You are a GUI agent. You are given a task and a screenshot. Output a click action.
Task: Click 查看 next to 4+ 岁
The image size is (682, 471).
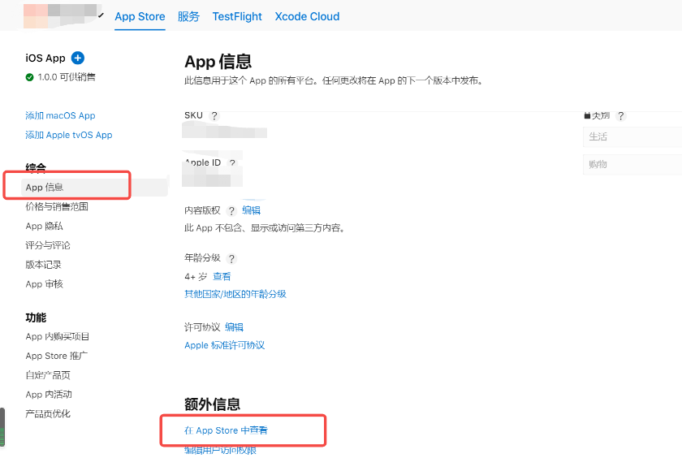click(x=222, y=277)
